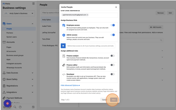
Task: Open search with the magnifier icon at sidebar bottom
Action: [15, 107]
